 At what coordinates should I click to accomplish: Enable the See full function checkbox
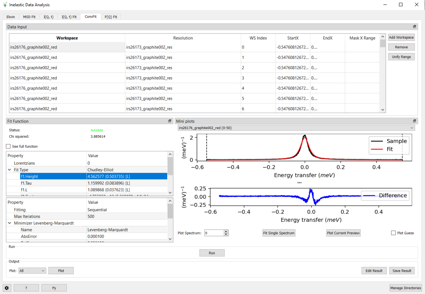click(9, 146)
